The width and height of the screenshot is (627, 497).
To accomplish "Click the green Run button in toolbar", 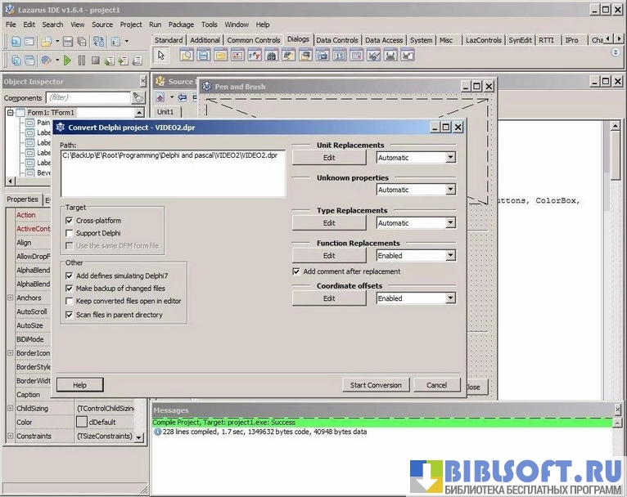I will point(67,60).
